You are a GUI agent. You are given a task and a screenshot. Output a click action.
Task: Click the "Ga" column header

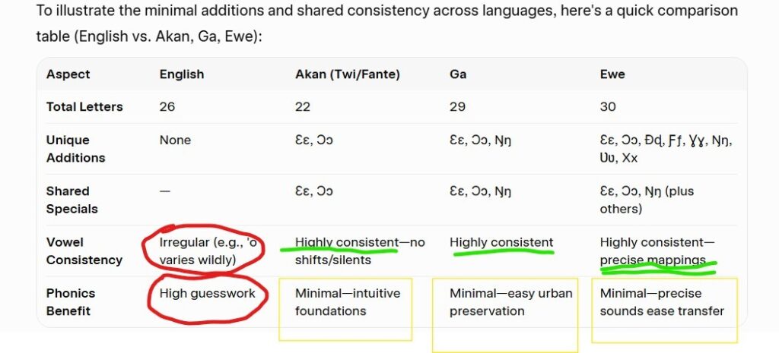click(458, 74)
